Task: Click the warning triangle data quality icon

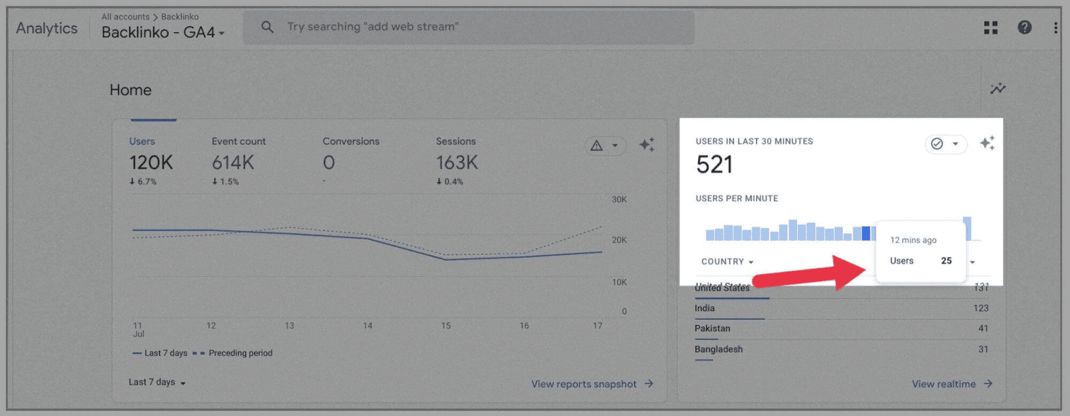Action: click(597, 145)
